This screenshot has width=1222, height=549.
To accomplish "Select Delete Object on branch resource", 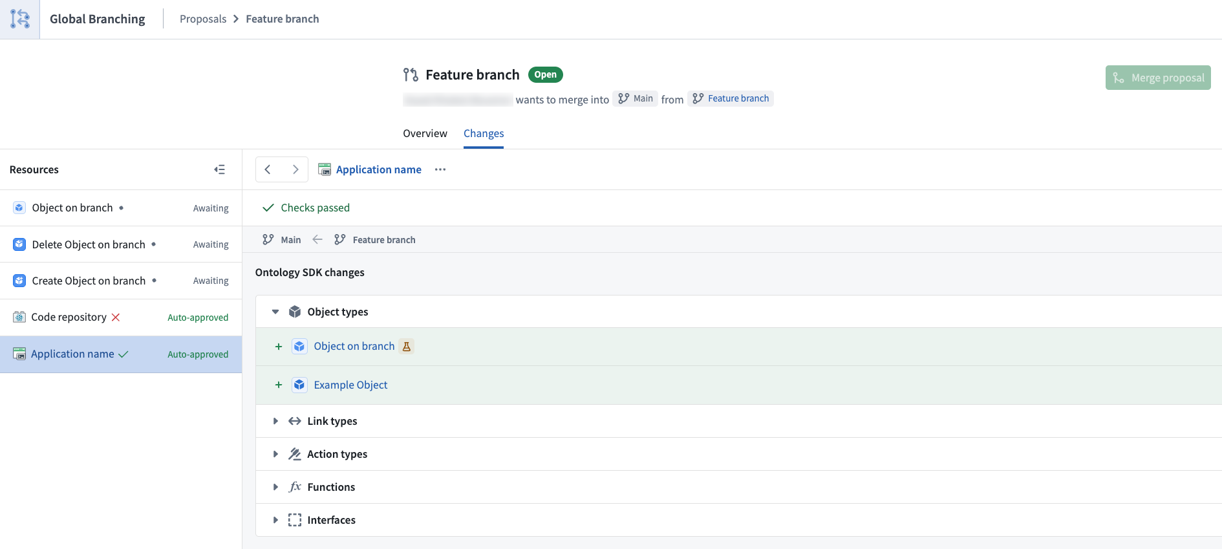I will (121, 244).
